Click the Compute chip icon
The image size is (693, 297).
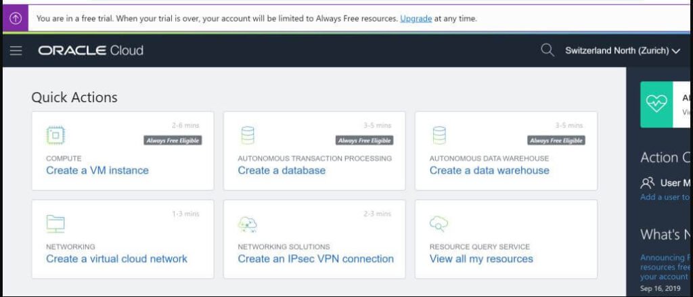tap(55, 136)
